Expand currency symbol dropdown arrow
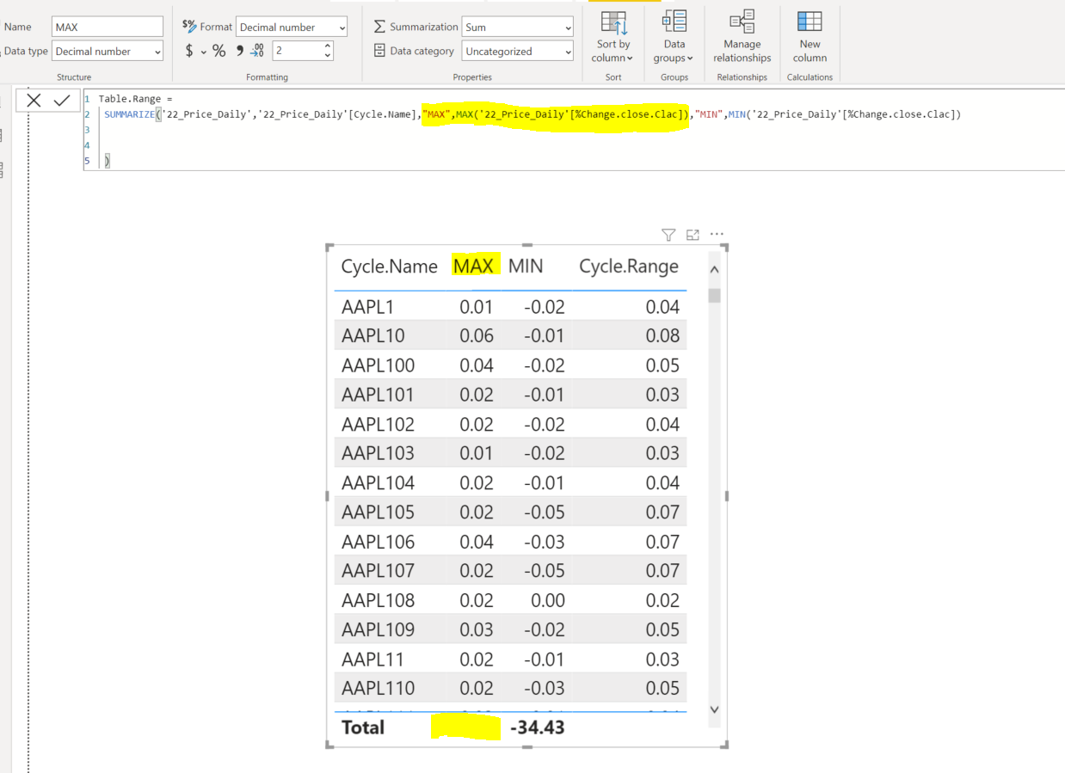 [x=204, y=52]
